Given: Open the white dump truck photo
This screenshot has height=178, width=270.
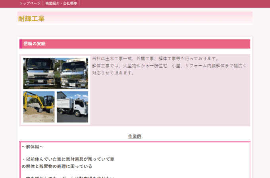Looking at the screenshot, I should point(72,107).
